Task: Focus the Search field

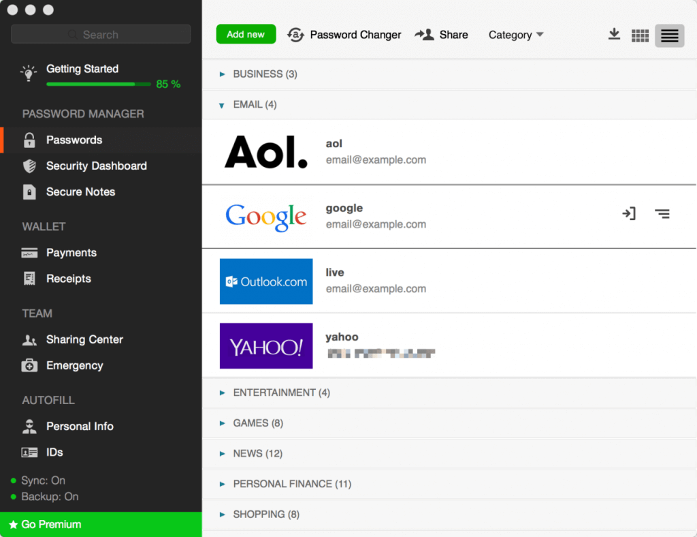Action: 101,34
